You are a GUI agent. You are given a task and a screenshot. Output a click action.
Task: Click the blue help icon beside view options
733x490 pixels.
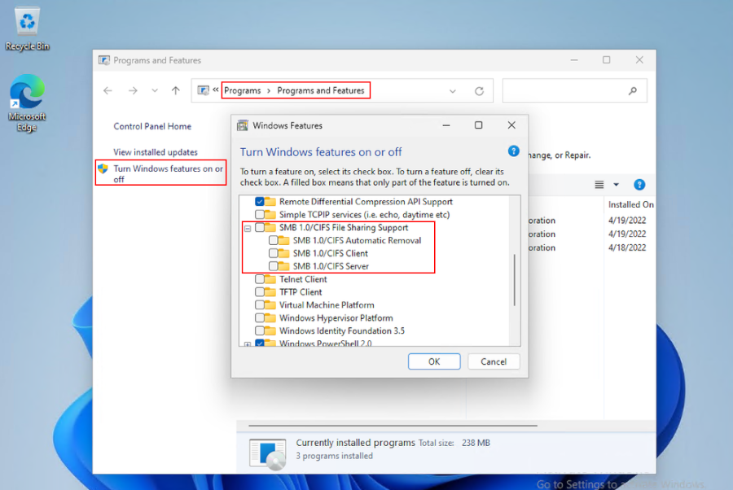tap(639, 185)
